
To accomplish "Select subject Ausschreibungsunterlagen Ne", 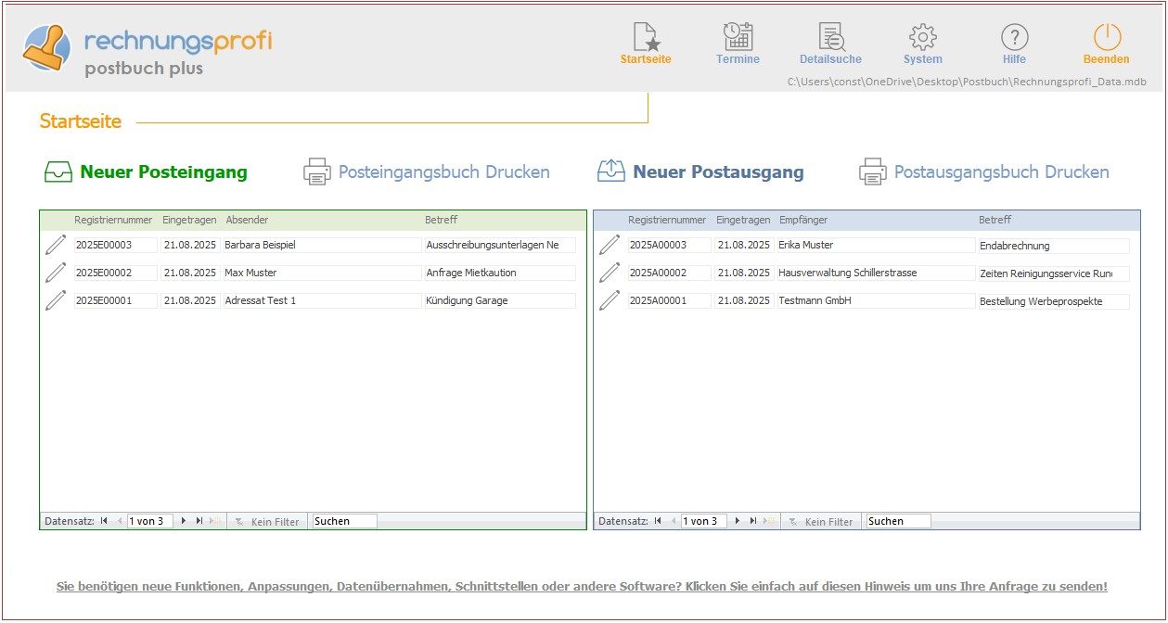I will coord(500,245).
